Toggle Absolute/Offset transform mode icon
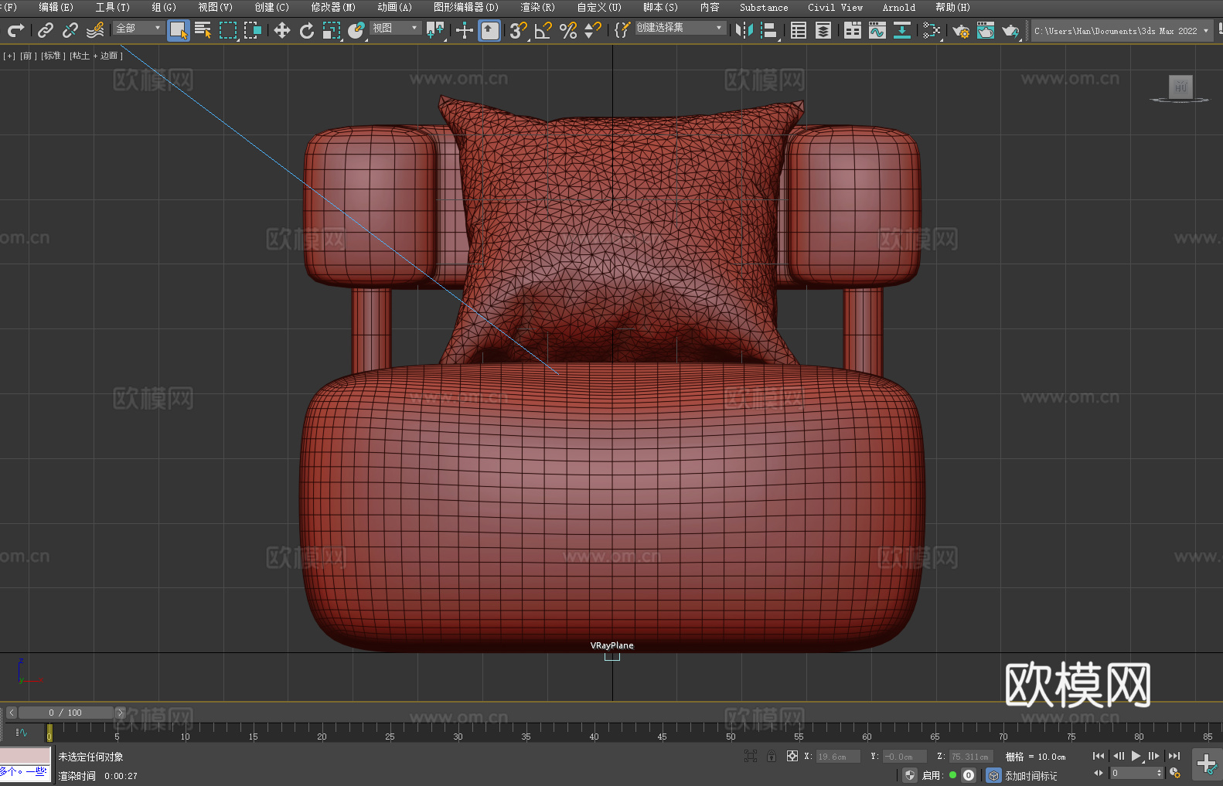The width and height of the screenshot is (1223, 786). (792, 756)
